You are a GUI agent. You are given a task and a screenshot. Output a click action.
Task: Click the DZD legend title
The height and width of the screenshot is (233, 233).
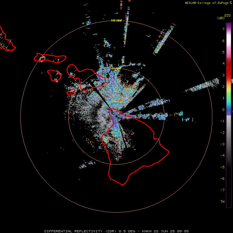[228, 16]
